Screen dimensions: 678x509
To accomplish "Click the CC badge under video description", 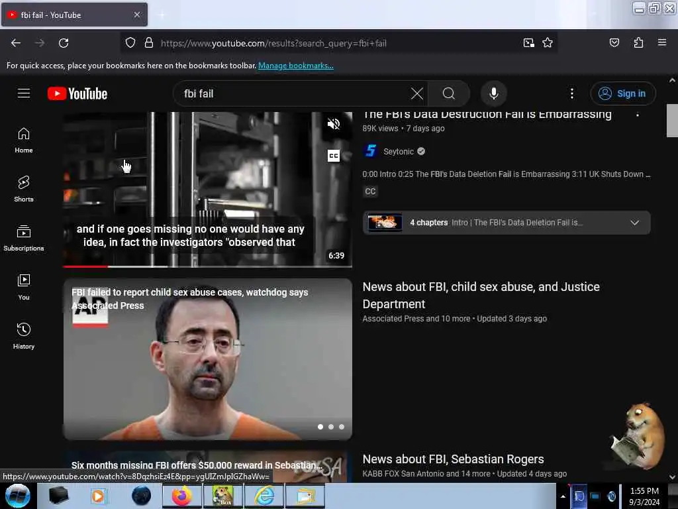I will coord(371,192).
